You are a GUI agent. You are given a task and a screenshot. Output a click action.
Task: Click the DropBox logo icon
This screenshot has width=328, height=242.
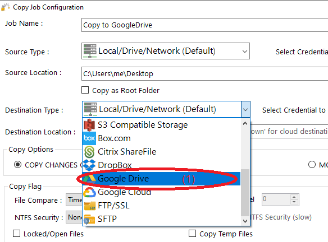[89, 165]
